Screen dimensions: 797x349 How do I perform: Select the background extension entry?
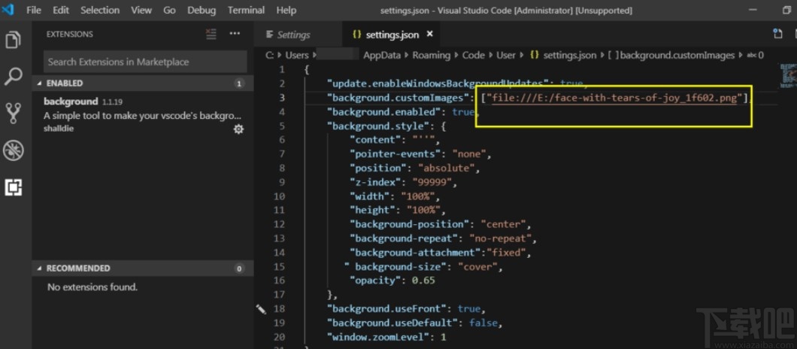pyautogui.click(x=143, y=115)
